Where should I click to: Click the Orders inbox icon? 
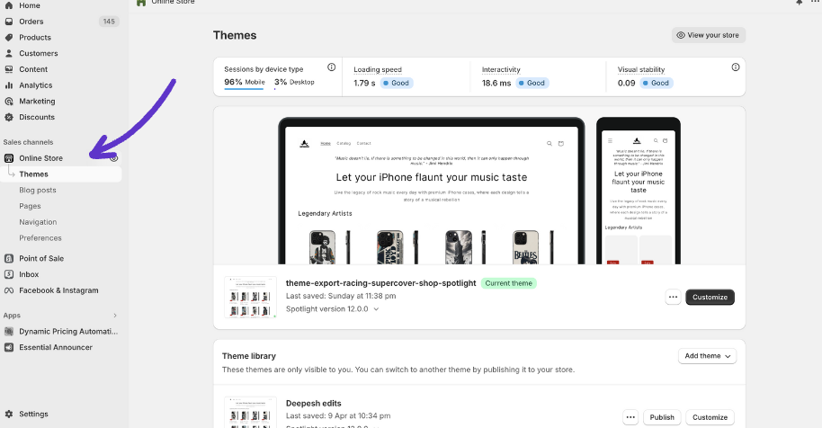click(9, 22)
